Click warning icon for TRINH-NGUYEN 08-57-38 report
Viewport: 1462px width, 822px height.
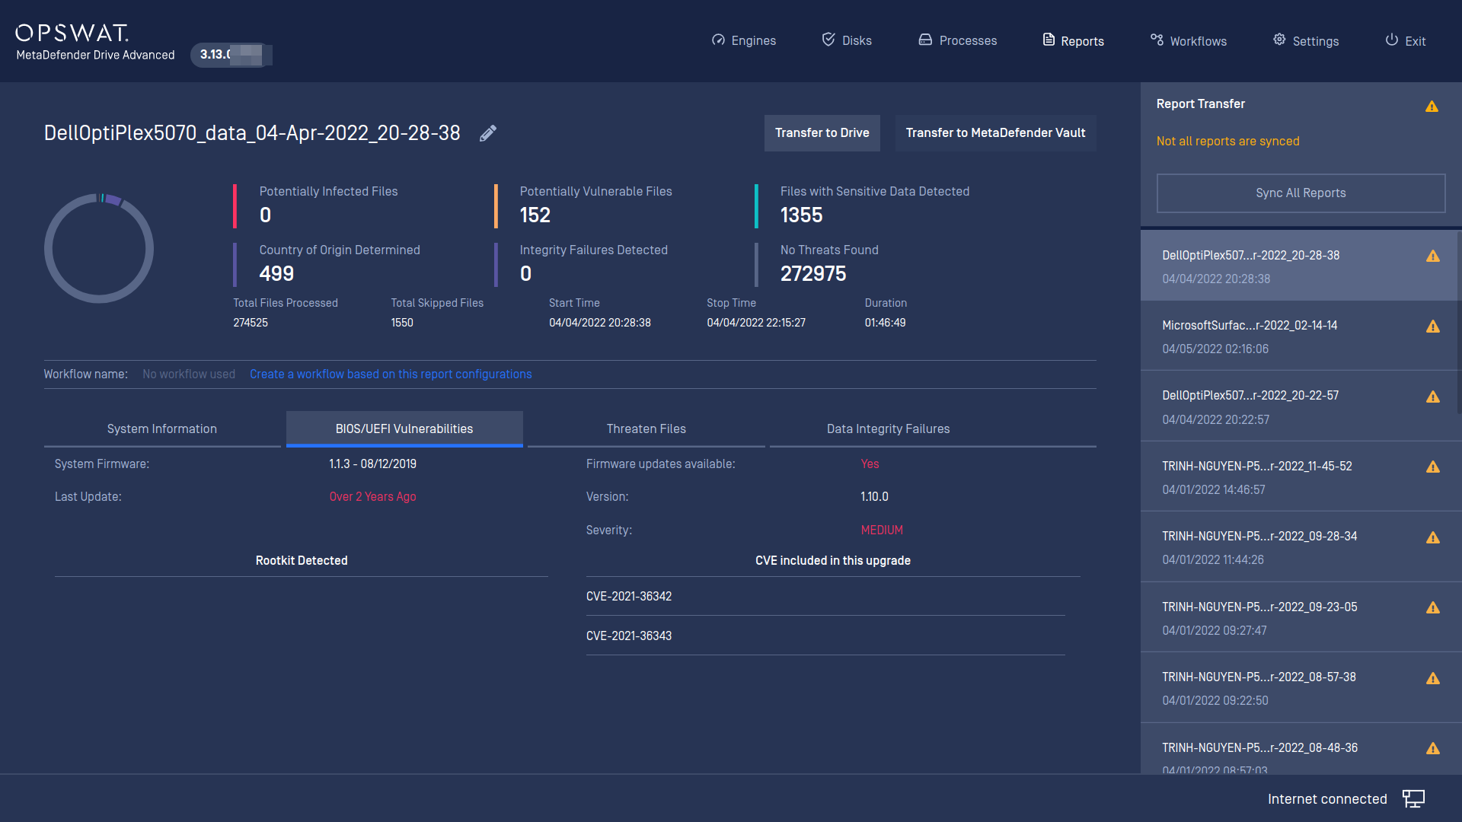pyautogui.click(x=1433, y=679)
